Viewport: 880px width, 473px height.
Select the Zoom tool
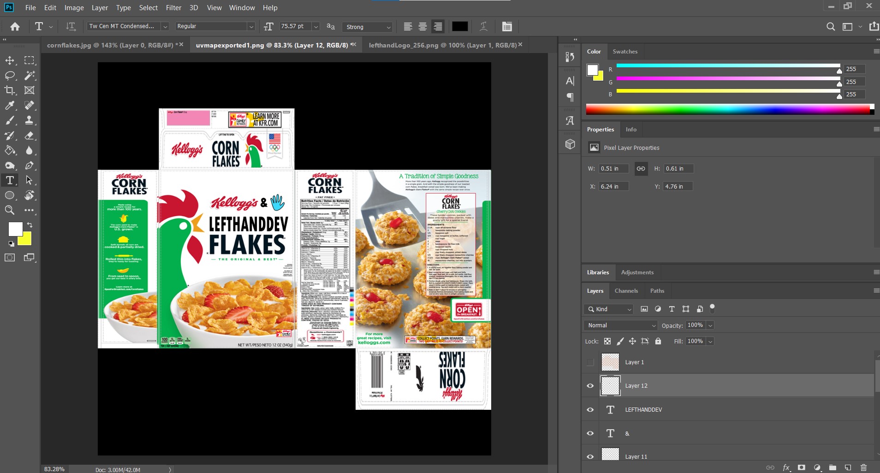coord(10,210)
